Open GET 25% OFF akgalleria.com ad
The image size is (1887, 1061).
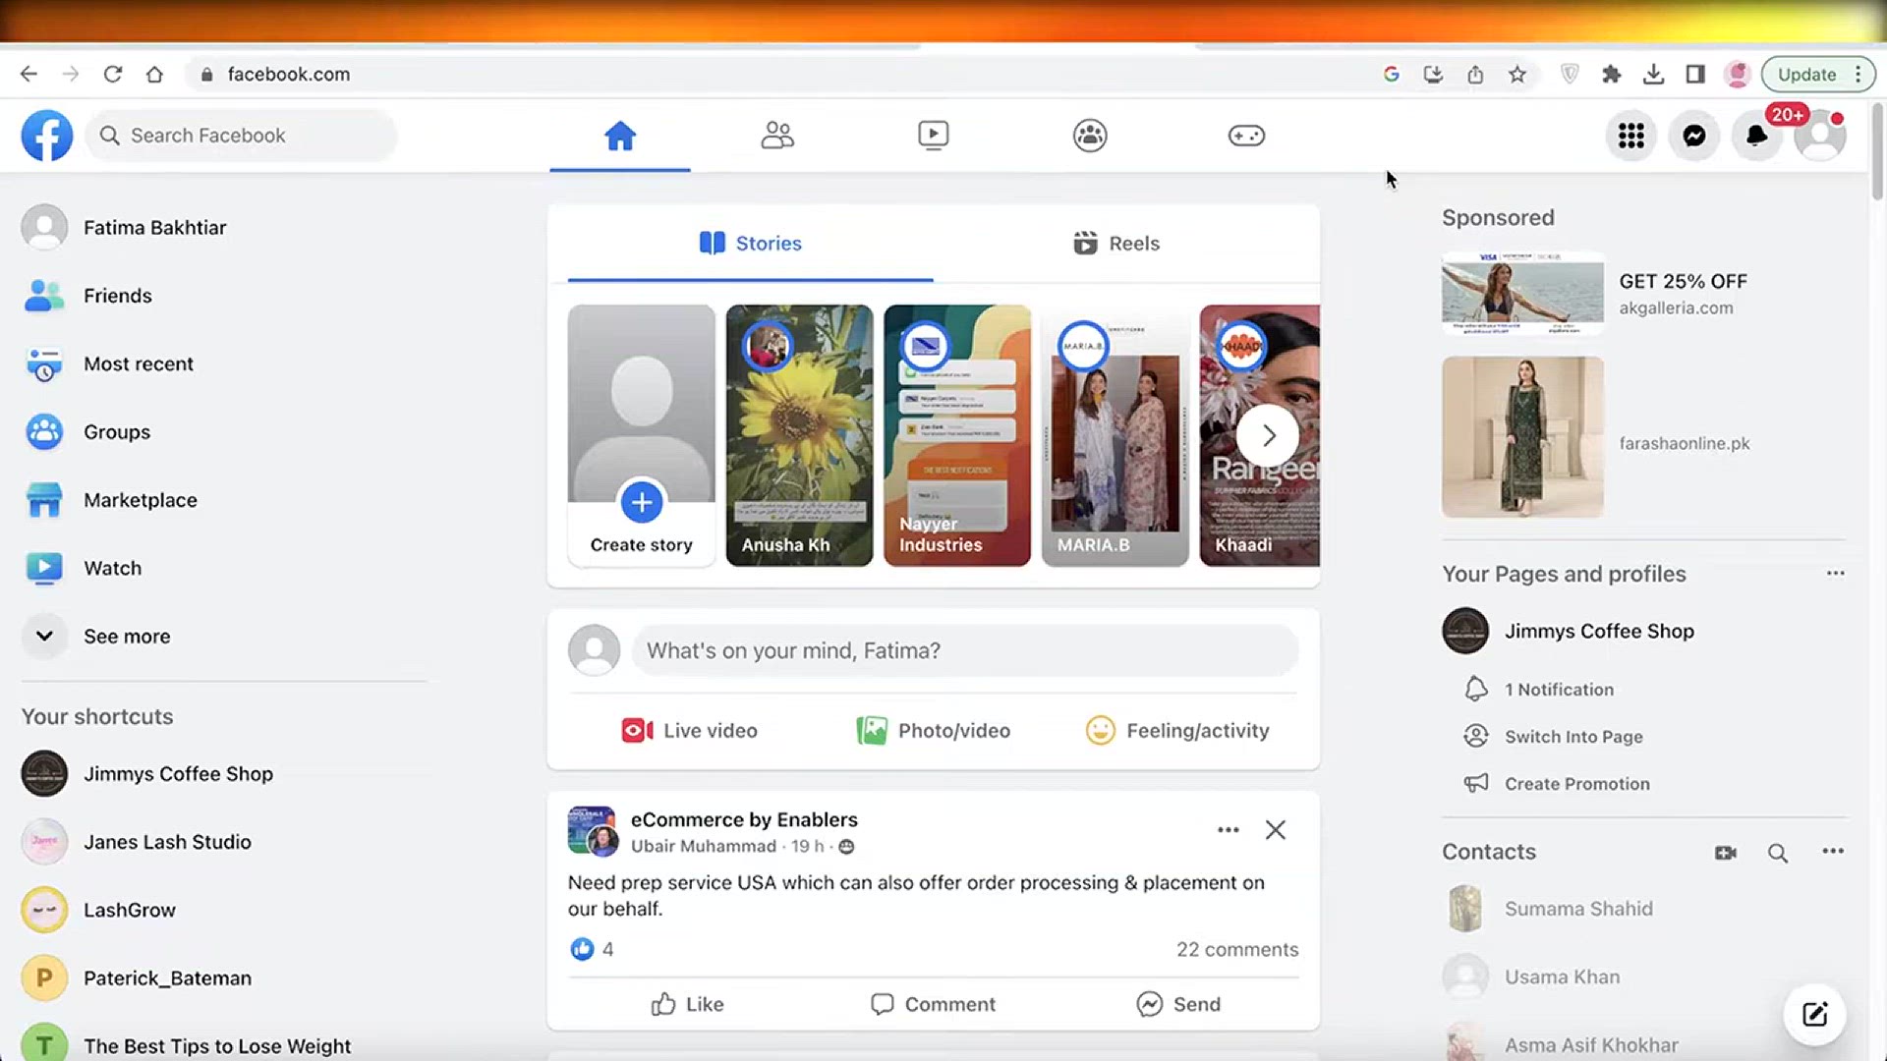pyautogui.click(x=1643, y=294)
